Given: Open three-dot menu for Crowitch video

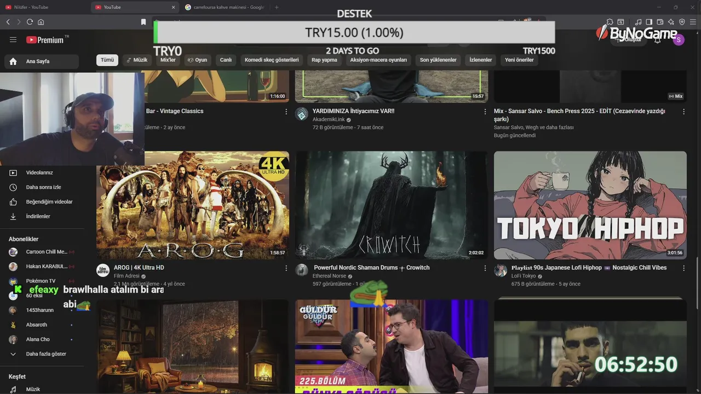Looking at the screenshot, I should [x=485, y=268].
